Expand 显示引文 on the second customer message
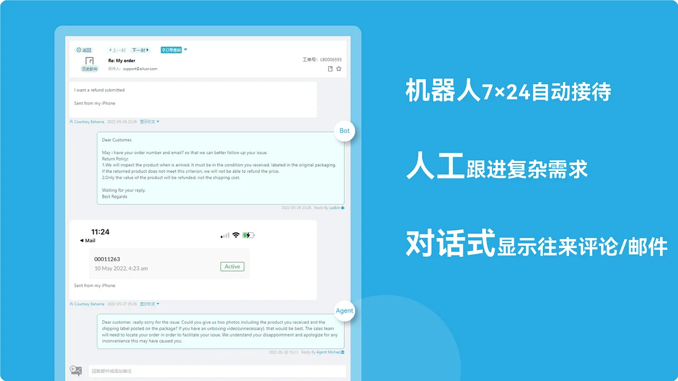The height and width of the screenshot is (381, 678). 149,304
